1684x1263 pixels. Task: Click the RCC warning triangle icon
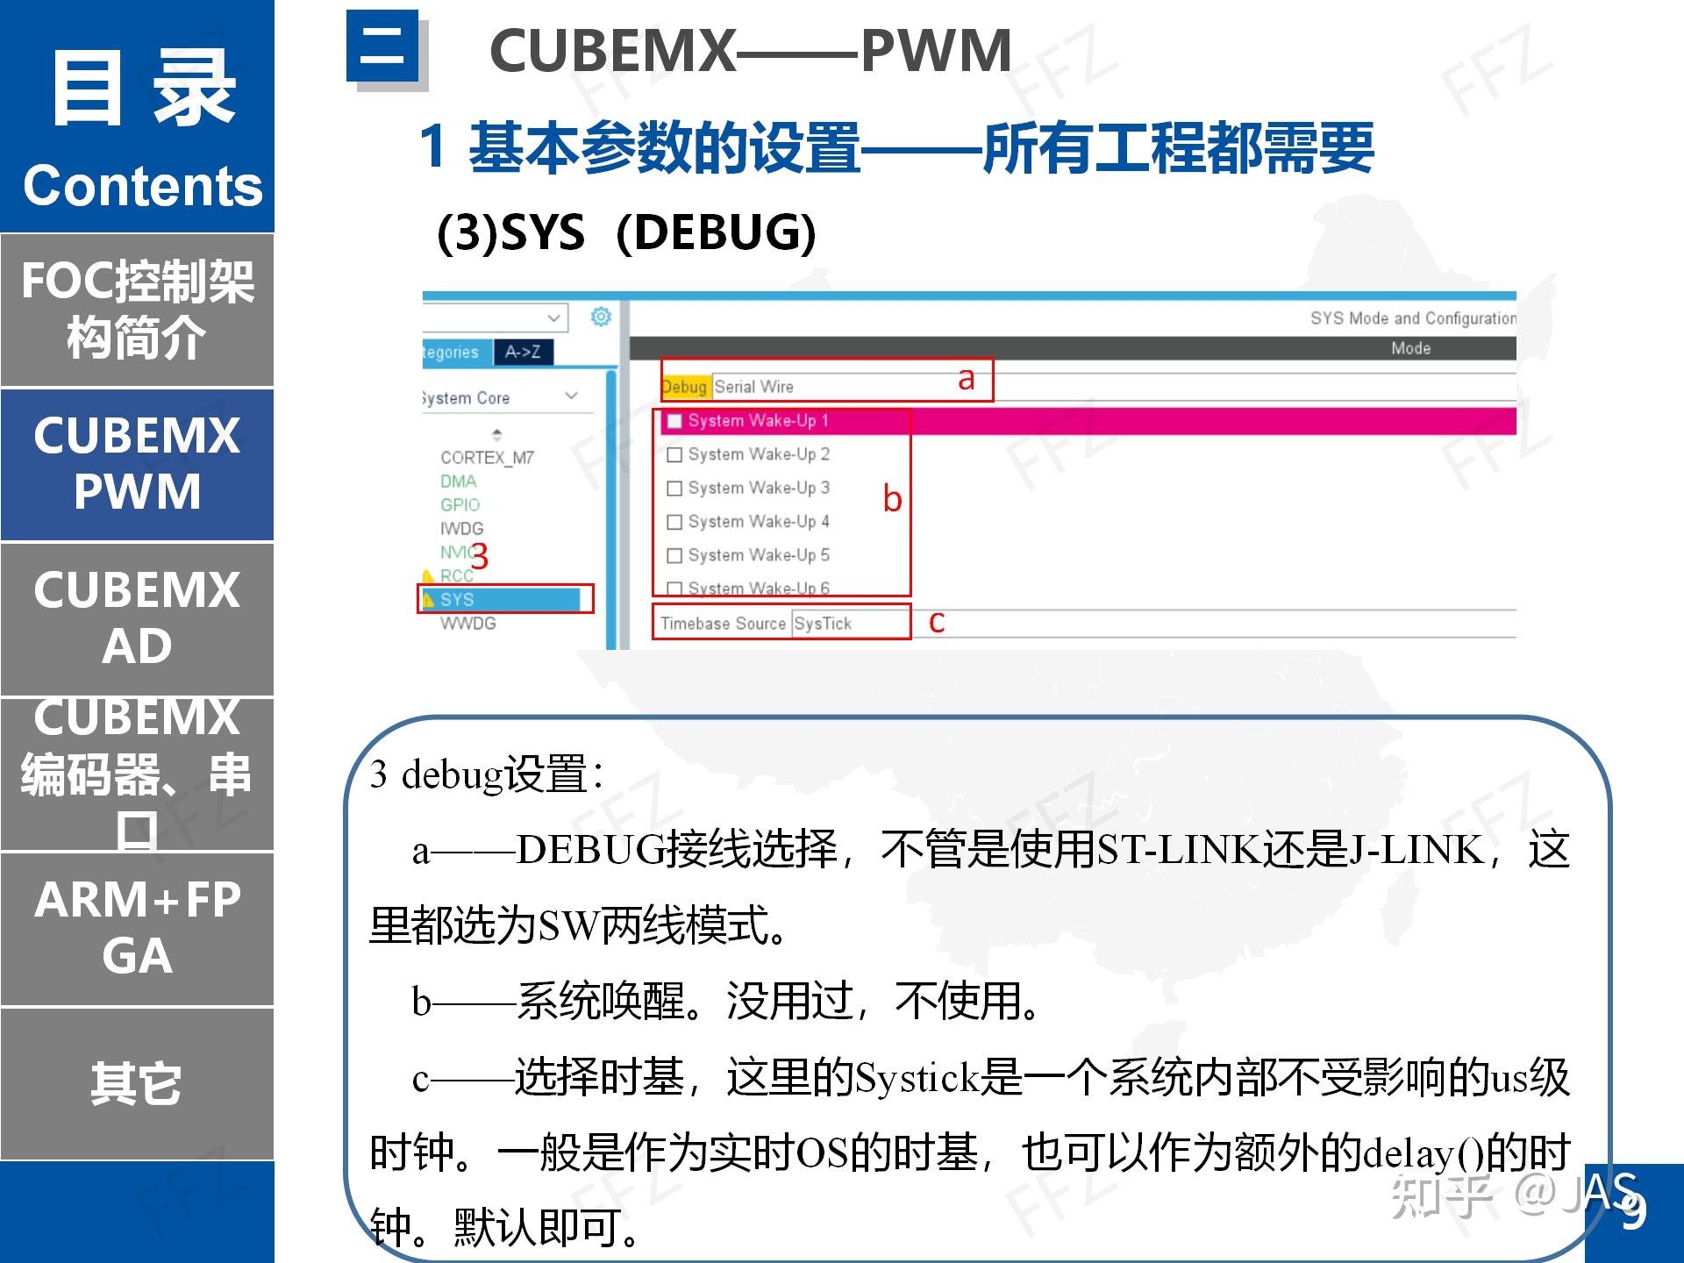428,576
